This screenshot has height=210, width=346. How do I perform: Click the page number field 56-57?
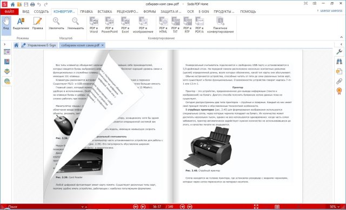pos(157,207)
